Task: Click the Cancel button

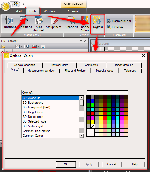Action: 112,164
